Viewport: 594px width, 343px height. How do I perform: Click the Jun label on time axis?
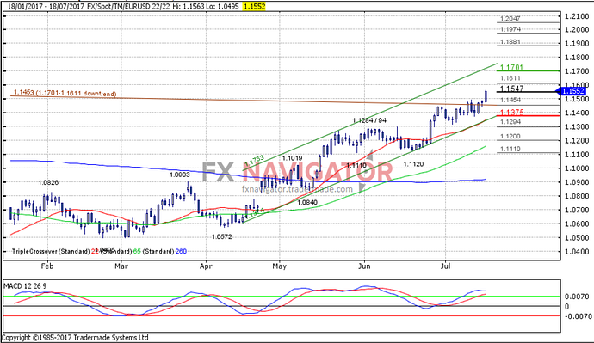click(364, 266)
